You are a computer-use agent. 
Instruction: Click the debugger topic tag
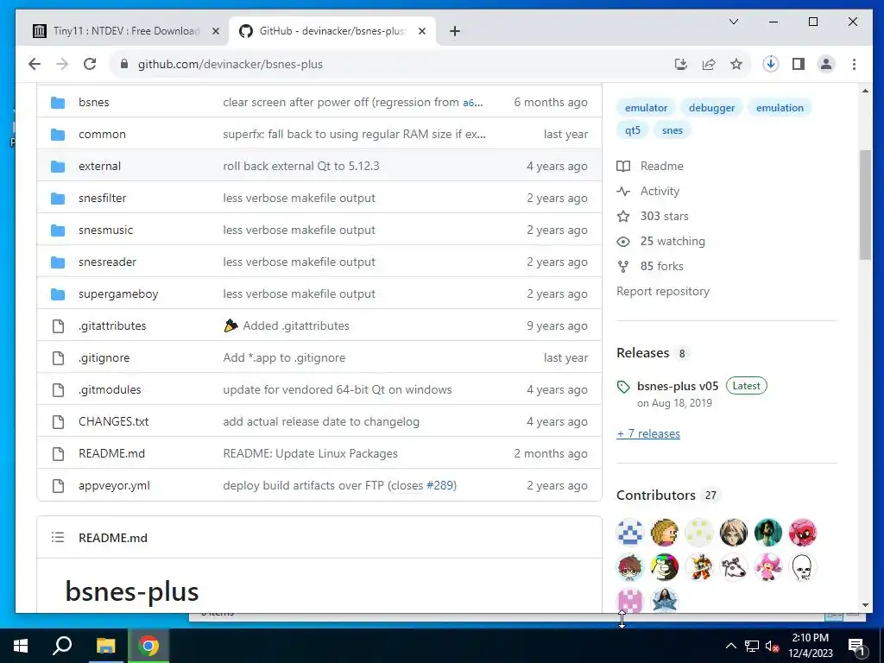pos(711,108)
